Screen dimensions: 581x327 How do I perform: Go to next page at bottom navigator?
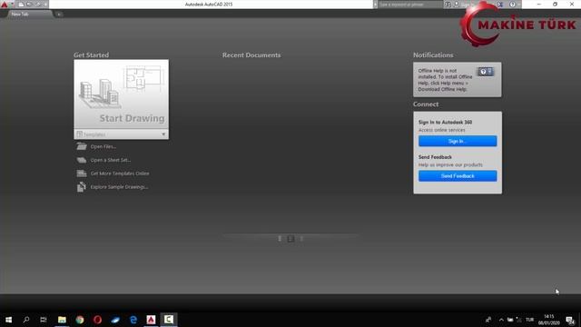click(x=301, y=238)
